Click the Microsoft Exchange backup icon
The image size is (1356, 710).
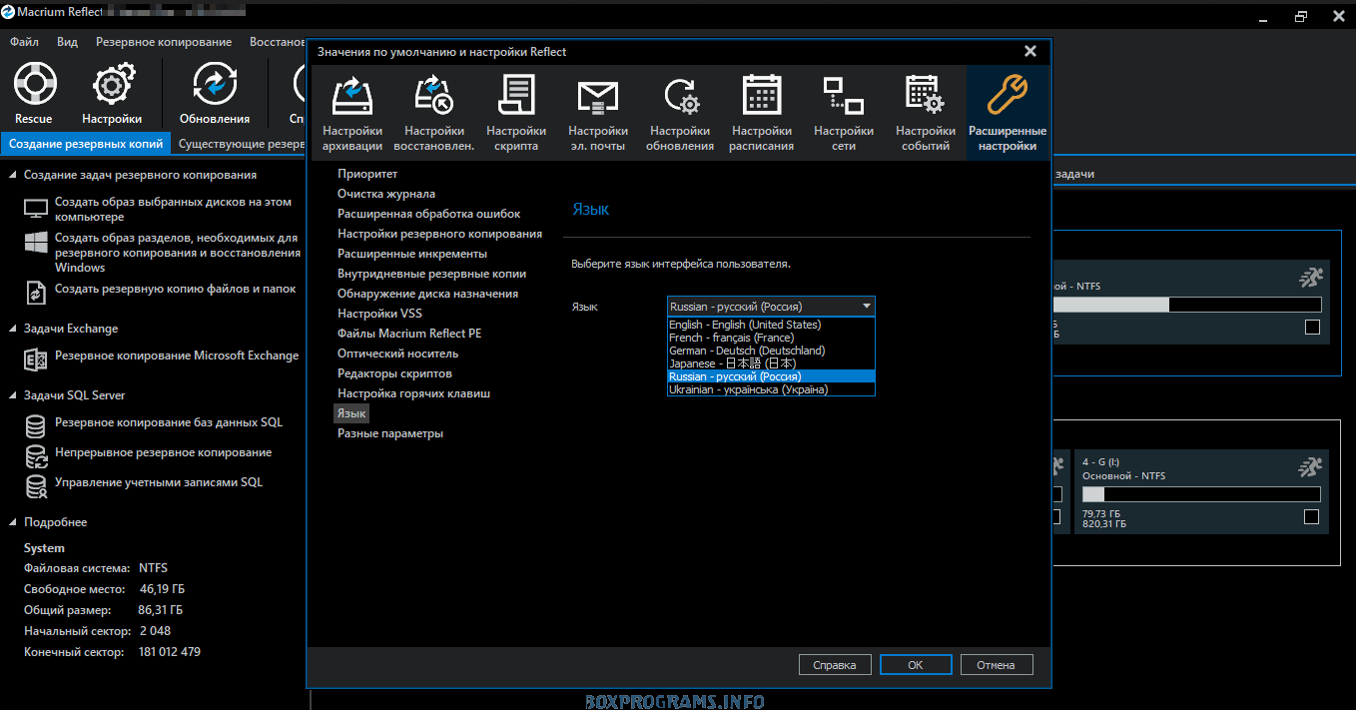pyautogui.click(x=36, y=358)
